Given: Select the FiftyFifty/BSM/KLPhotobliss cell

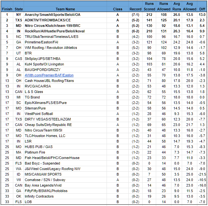Looking at the screenshot, I should click(x=65, y=191).
